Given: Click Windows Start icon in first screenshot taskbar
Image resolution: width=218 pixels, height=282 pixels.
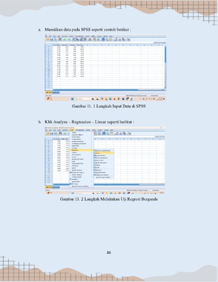Looking at the screenshot, I should (72, 99).
